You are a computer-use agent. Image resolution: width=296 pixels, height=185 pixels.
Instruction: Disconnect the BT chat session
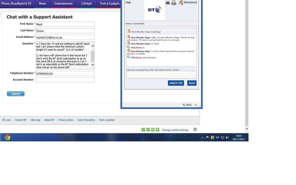click(x=188, y=2)
